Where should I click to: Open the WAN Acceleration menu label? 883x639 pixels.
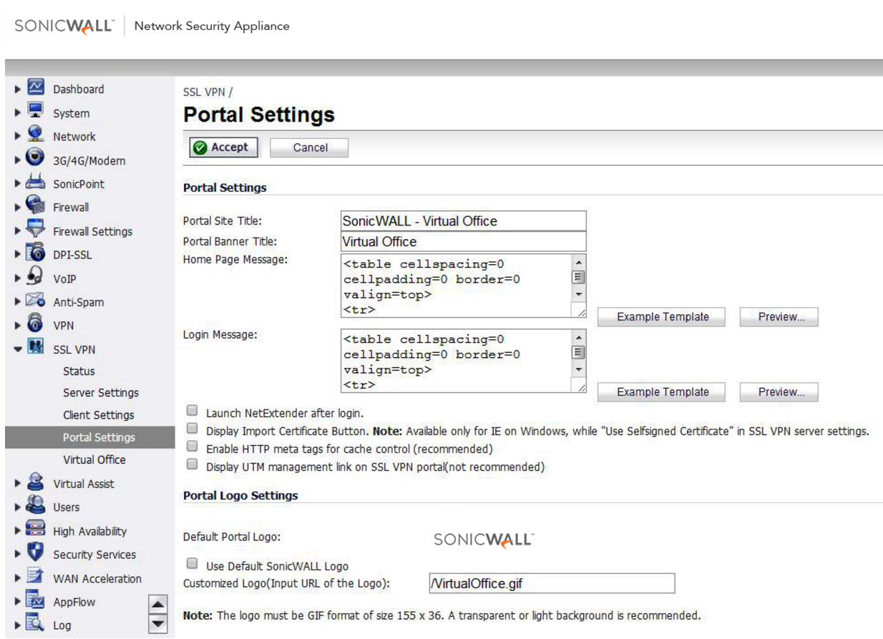click(x=97, y=578)
